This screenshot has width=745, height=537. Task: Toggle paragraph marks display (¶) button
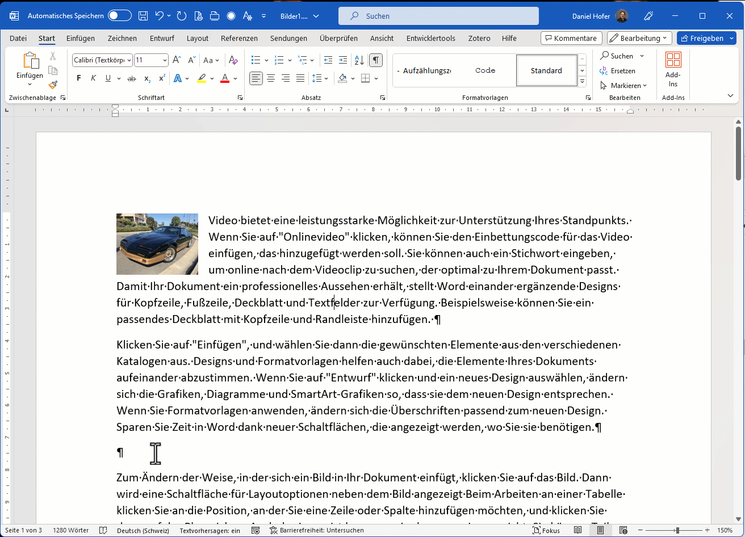[376, 60]
